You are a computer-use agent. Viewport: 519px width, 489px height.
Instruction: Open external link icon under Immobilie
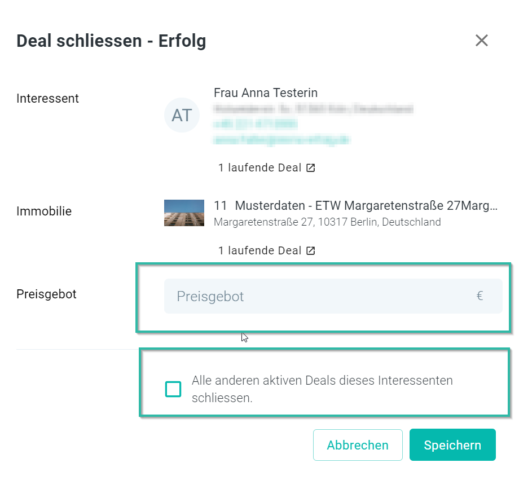pos(310,251)
